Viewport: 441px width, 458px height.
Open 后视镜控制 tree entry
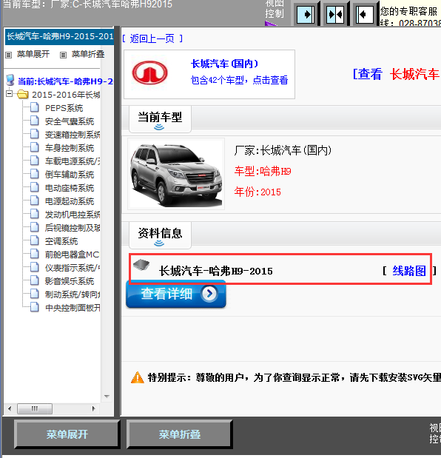coord(73,228)
